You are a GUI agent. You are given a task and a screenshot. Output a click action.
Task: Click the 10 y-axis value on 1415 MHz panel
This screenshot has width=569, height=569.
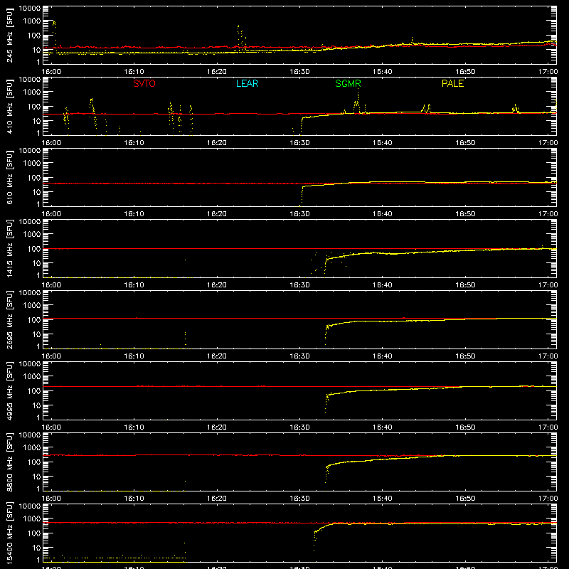click(36, 263)
